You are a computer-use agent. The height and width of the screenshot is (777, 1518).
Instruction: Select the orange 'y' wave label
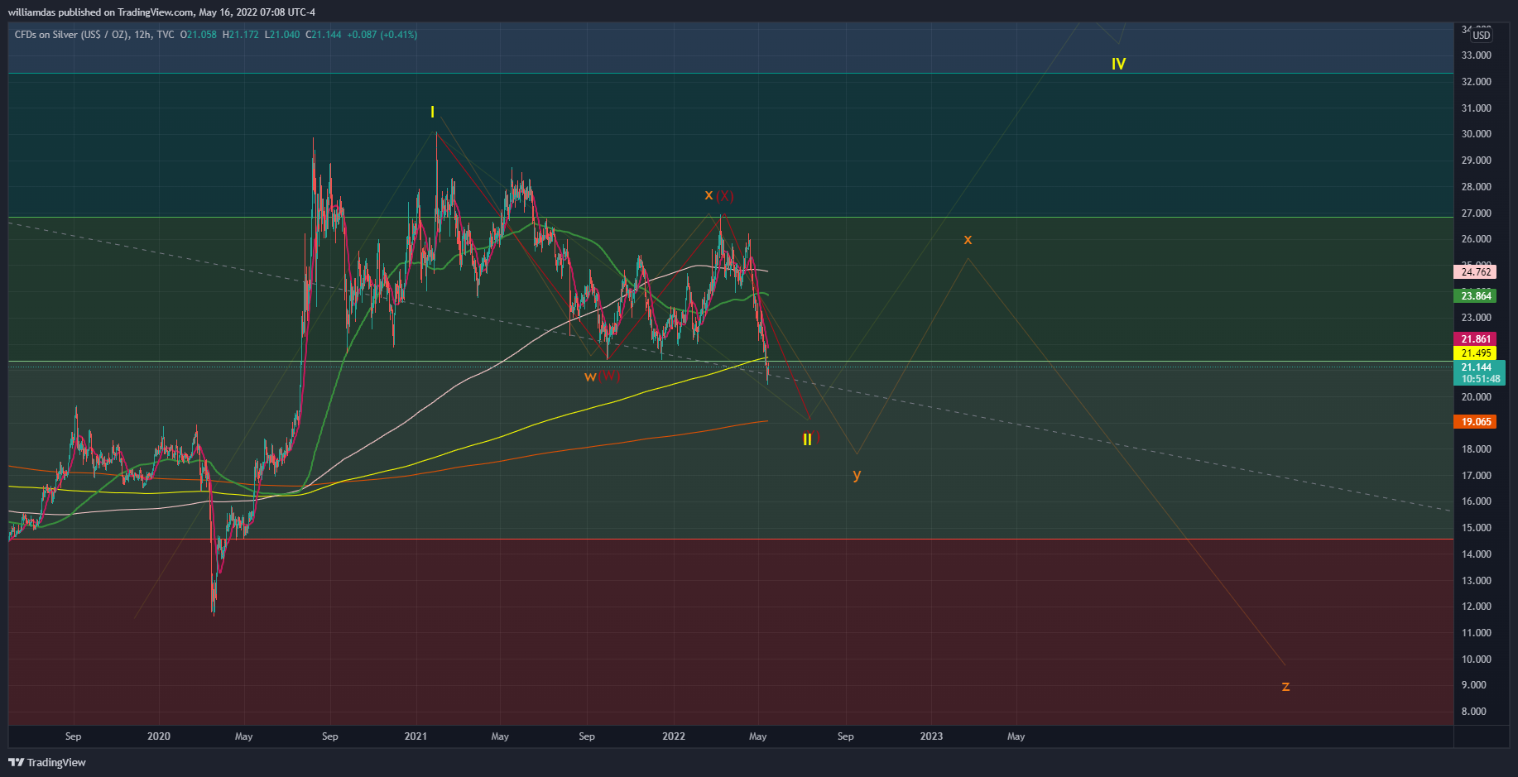click(x=857, y=474)
